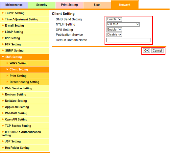This screenshot has width=170, height=154.
Task: Click the arrow icon beside Hot Folder Setting
Action: (x=3, y=147)
